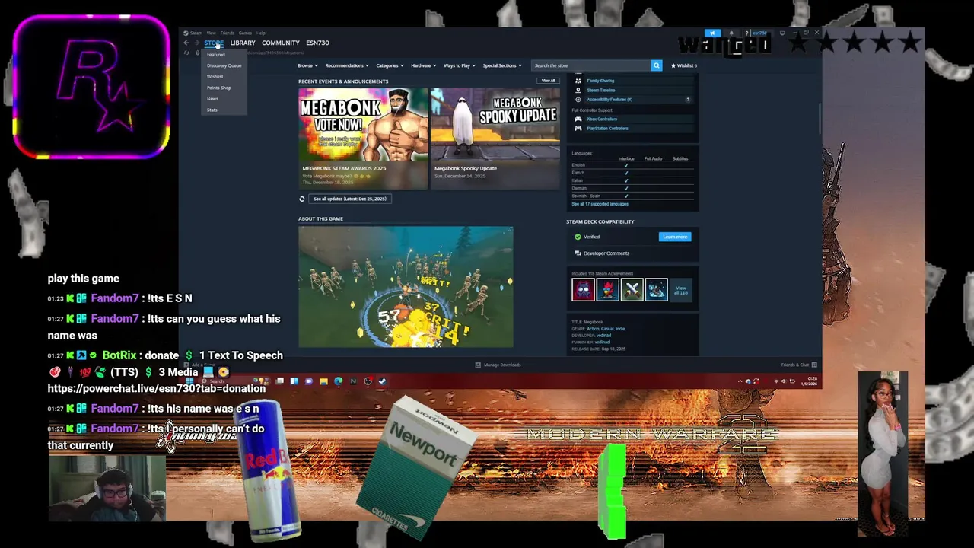Open the Wishlist button next to search

coord(683,65)
